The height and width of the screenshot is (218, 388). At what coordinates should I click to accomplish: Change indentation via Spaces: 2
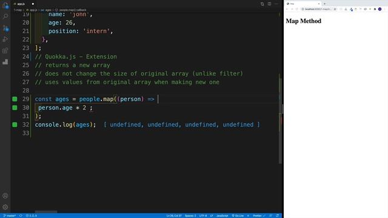pos(190,216)
